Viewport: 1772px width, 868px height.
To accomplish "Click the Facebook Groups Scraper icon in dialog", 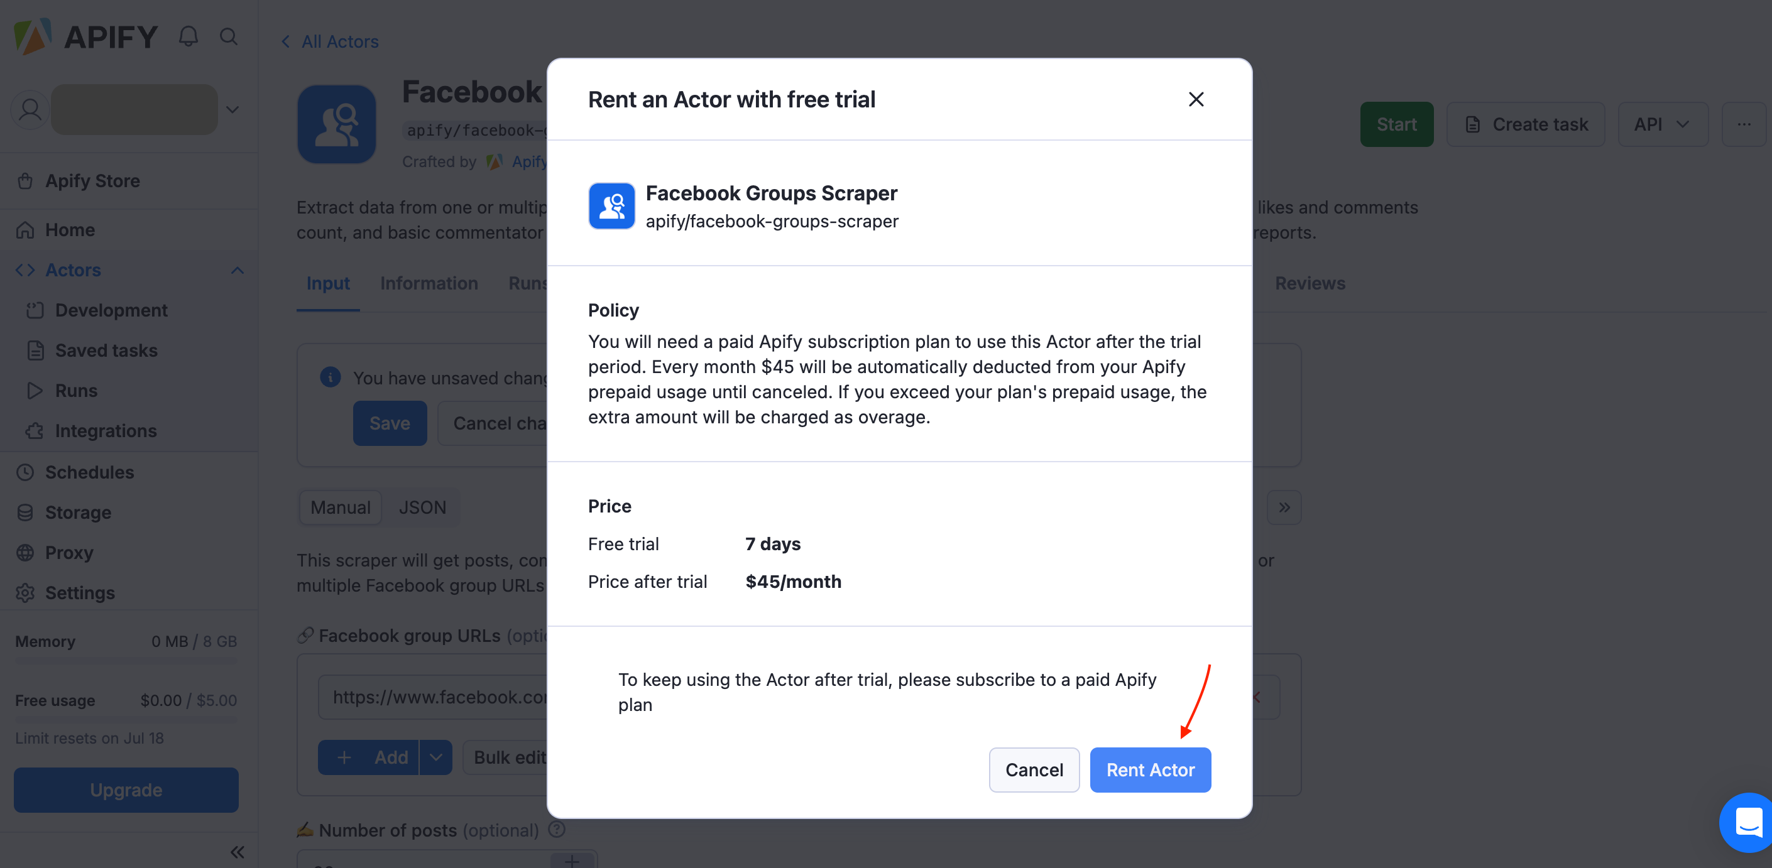I will 611,207.
